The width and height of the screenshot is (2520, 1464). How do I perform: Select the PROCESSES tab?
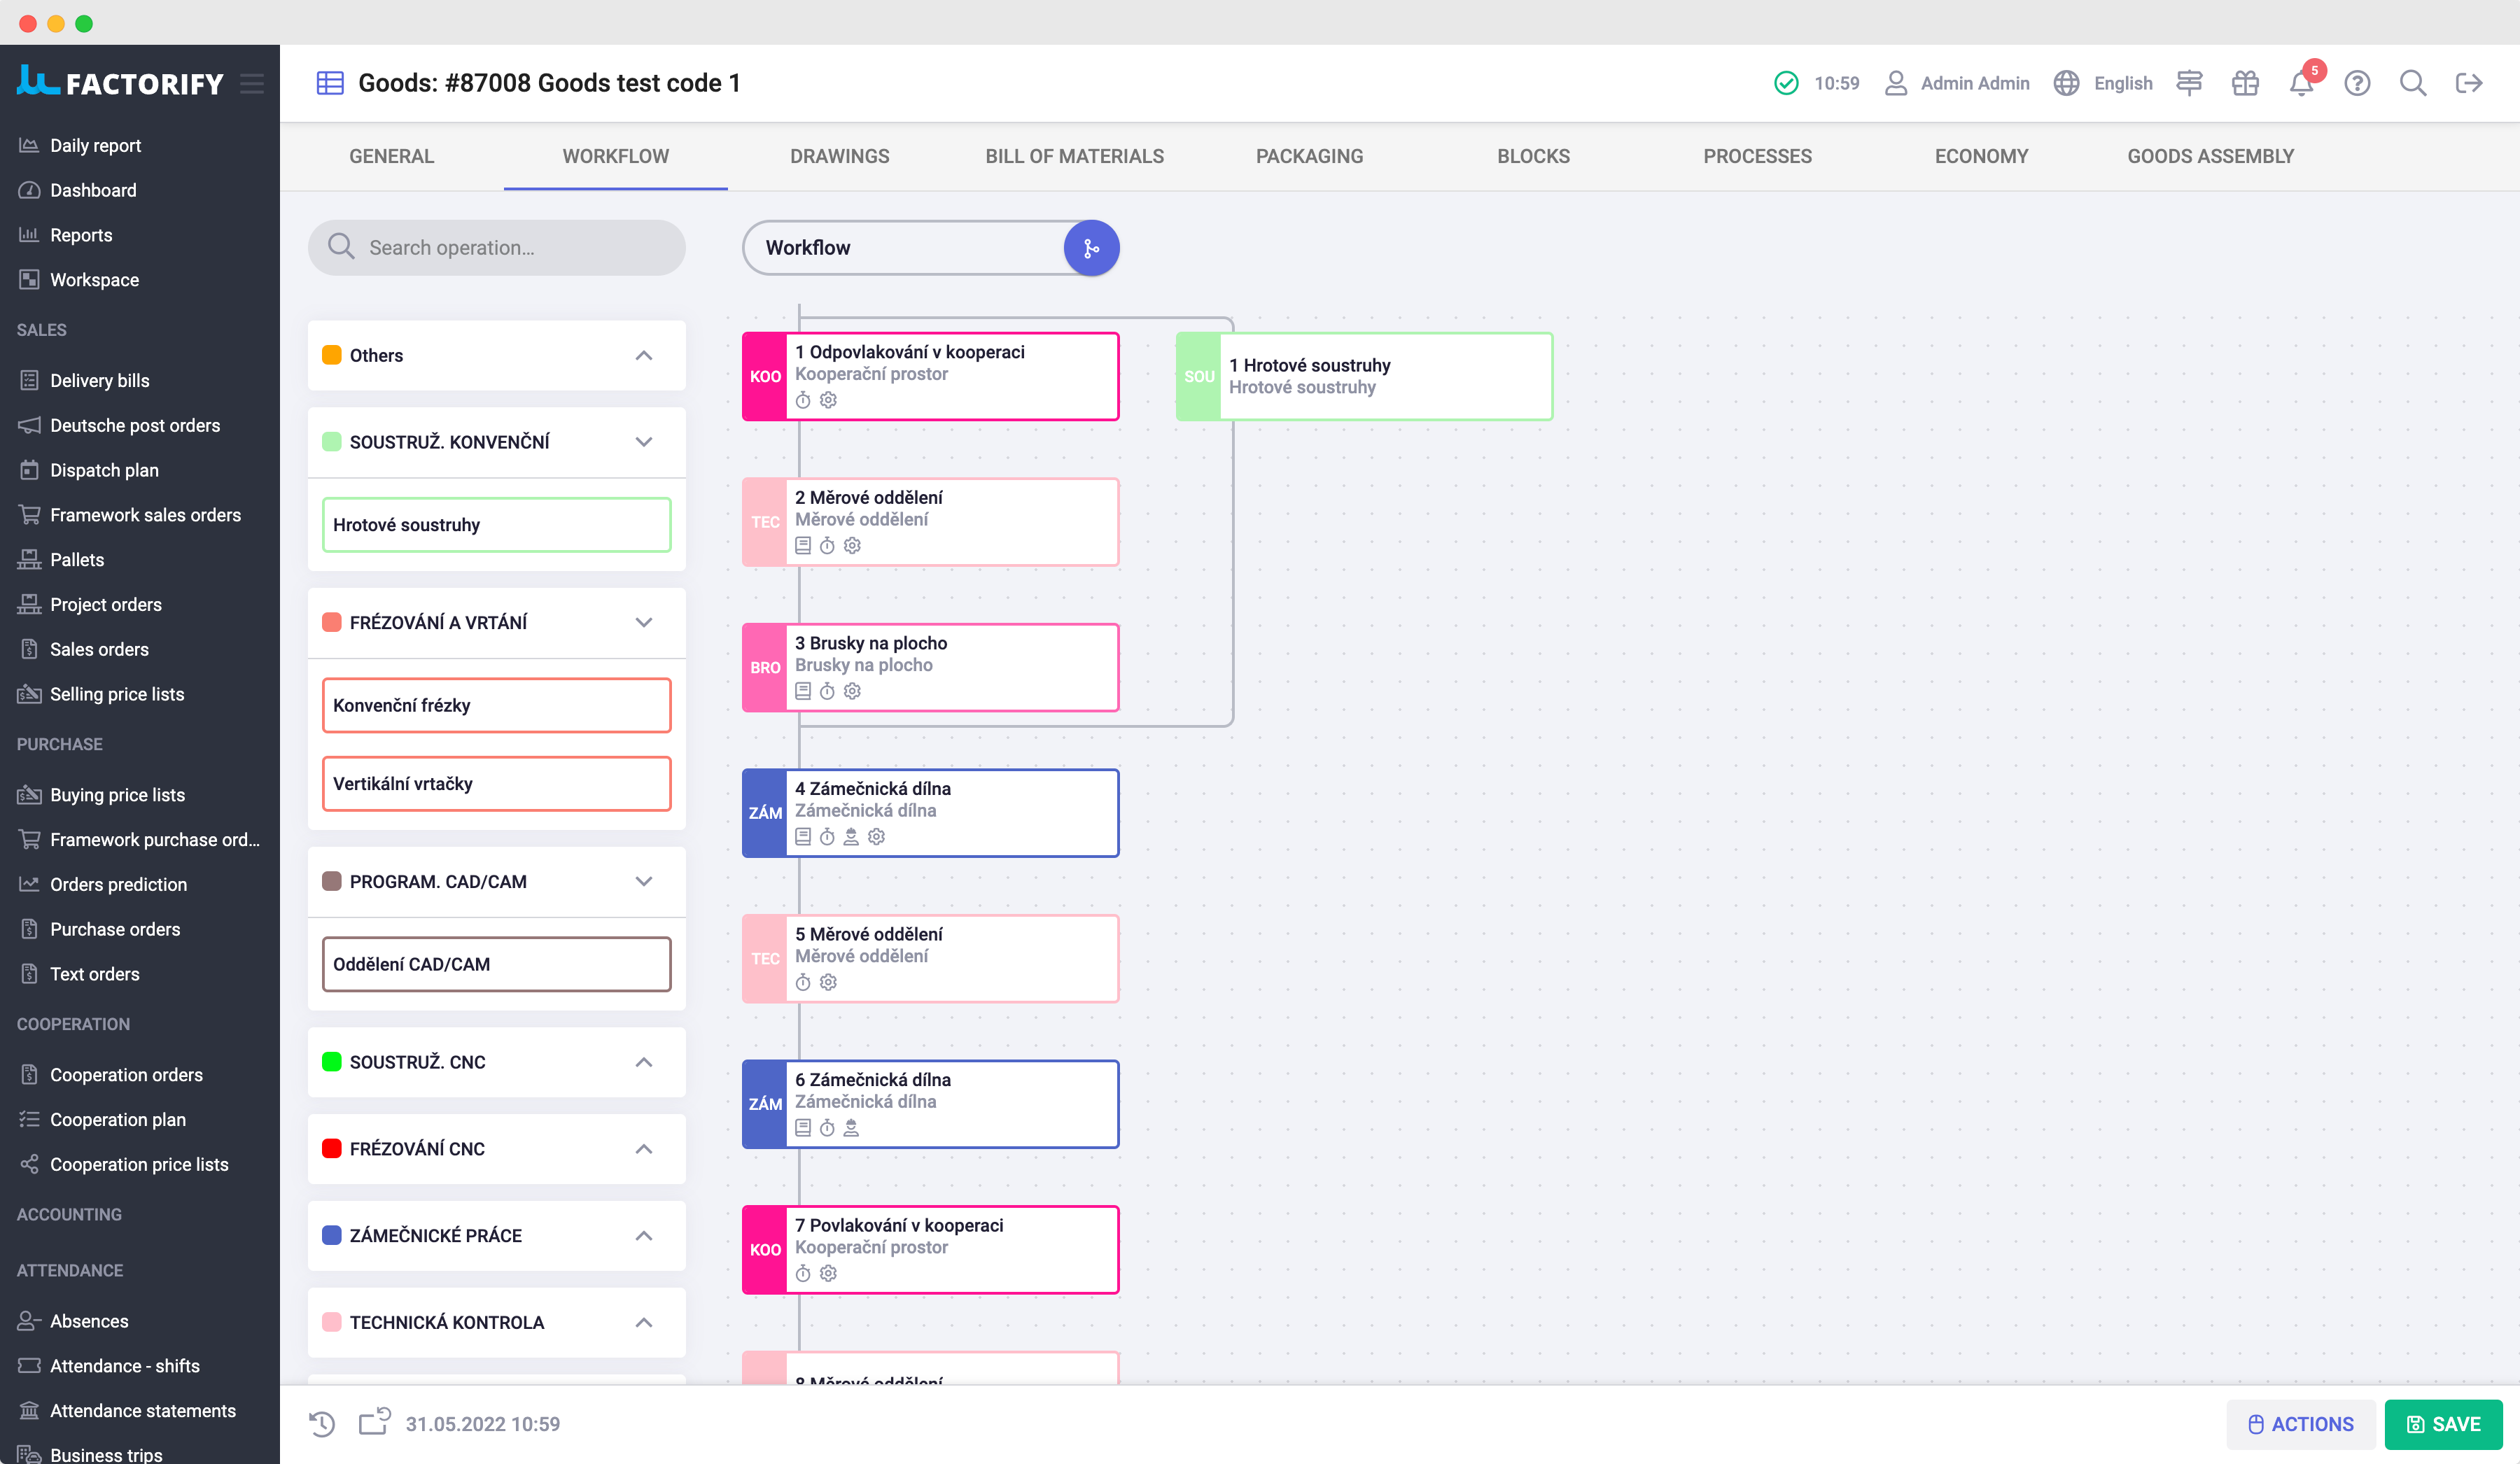coord(1757,157)
